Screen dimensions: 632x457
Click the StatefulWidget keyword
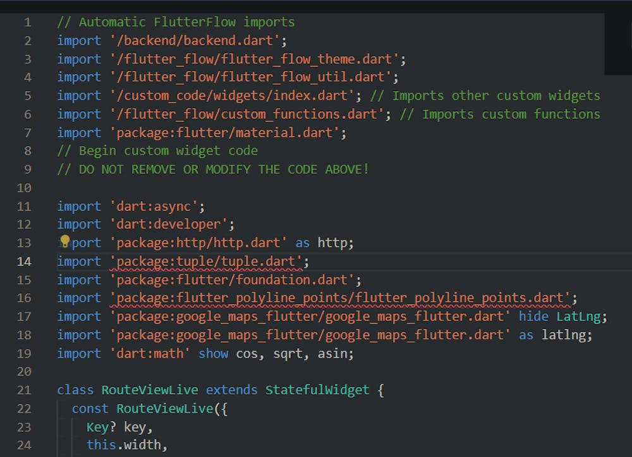click(x=317, y=389)
